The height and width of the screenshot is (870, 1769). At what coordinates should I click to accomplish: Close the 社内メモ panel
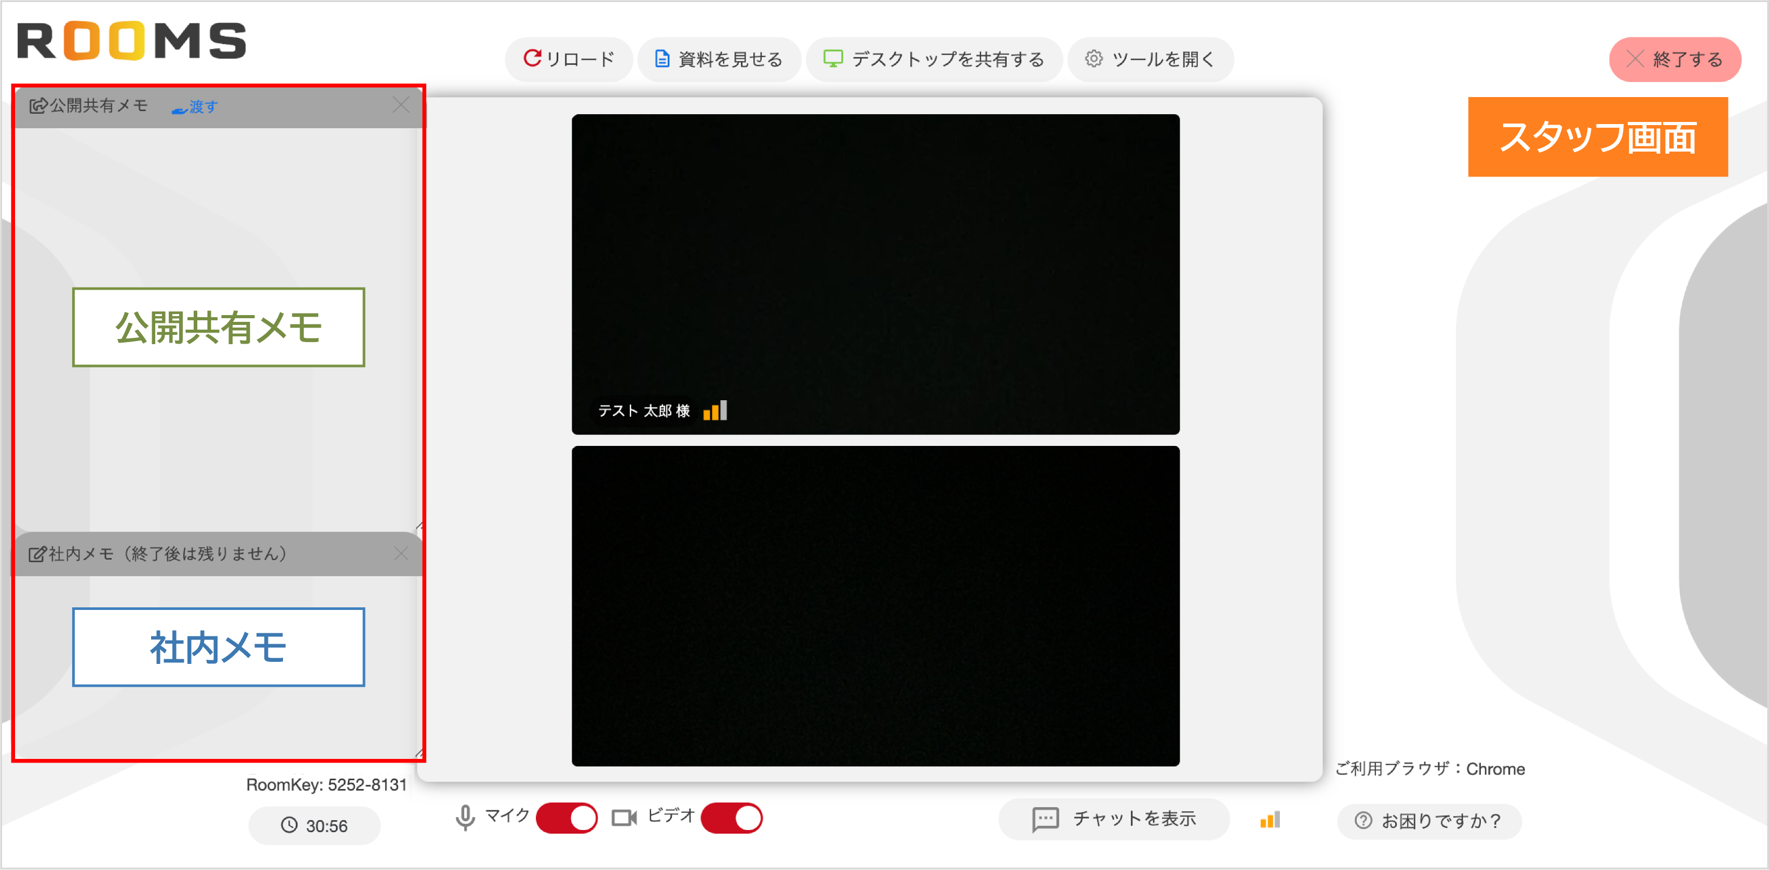point(402,553)
